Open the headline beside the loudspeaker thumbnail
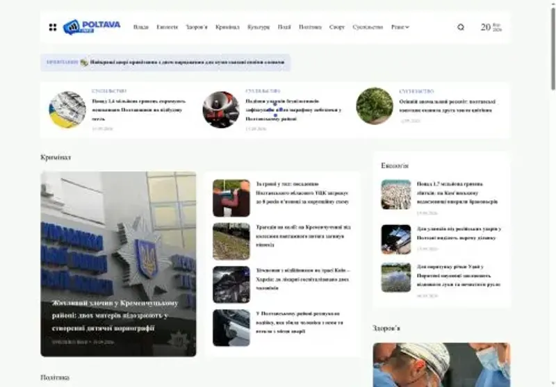This screenshot has height=387, width=556. (293, 110)
